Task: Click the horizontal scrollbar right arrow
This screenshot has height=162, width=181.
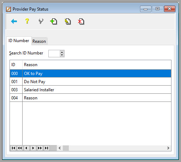Action: tap(168, 148)
